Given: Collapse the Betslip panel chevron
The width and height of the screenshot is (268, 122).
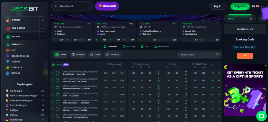Looking at the screenshot, I should click(262, 19).
